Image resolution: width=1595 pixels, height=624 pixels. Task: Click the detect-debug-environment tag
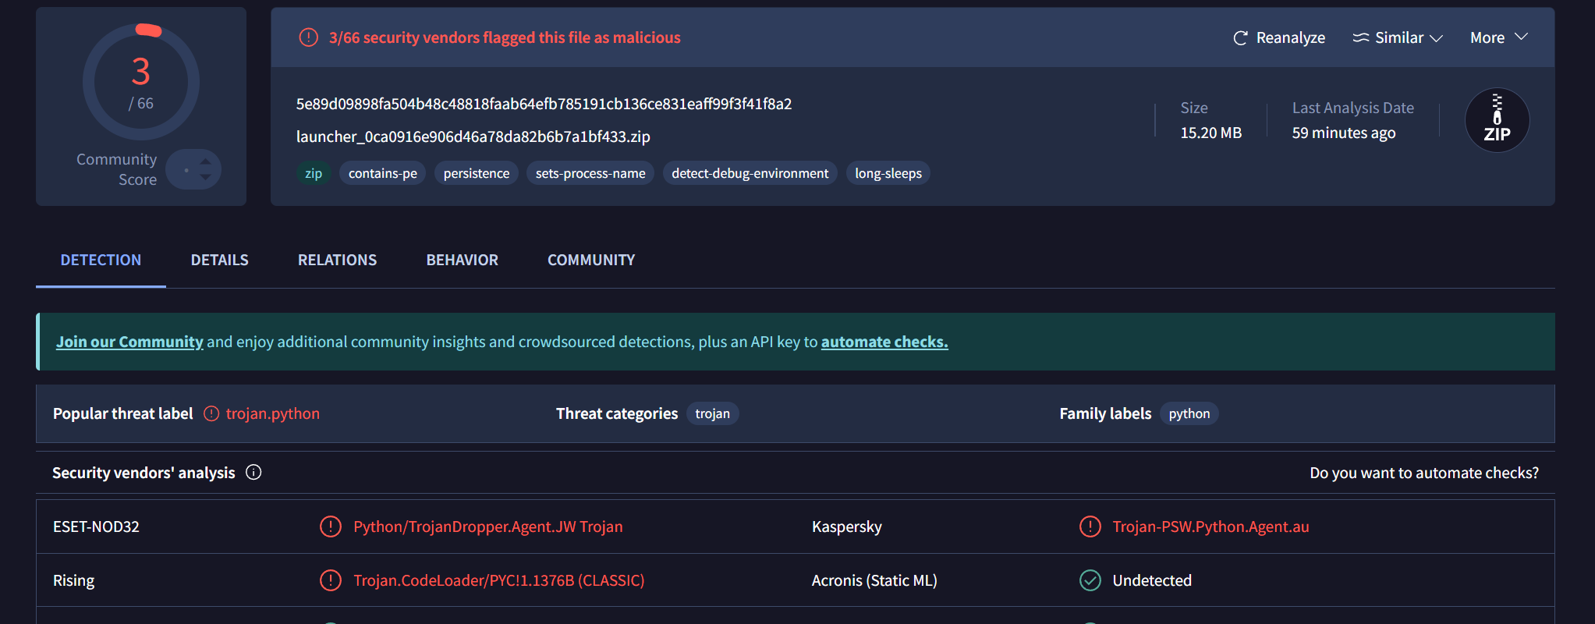[x=750, y=173]
